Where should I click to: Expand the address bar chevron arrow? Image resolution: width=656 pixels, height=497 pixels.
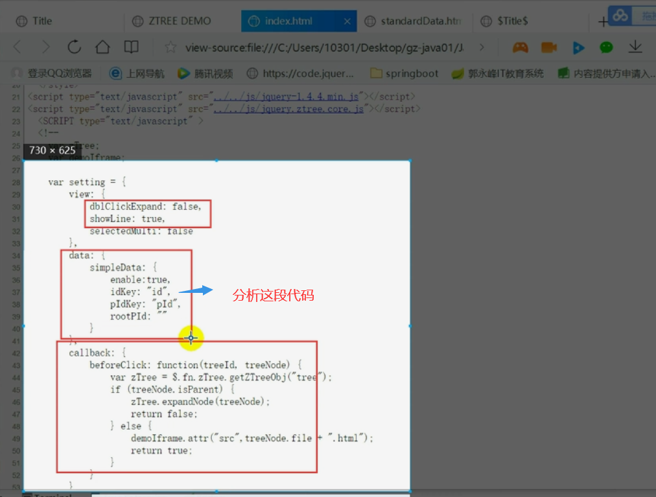[482, 47]
